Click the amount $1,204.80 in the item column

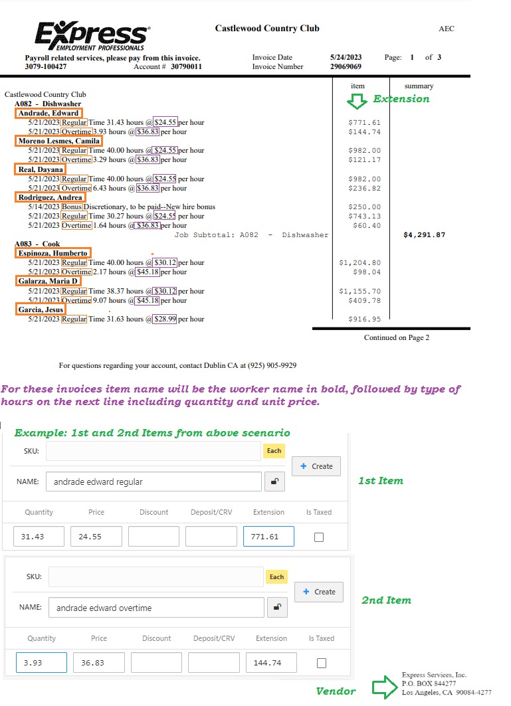tap(359, 262)
